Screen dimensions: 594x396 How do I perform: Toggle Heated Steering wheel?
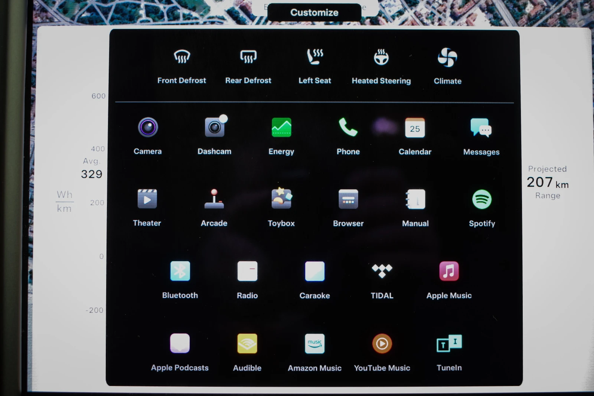pyautogui.click(x=381, y=58)
